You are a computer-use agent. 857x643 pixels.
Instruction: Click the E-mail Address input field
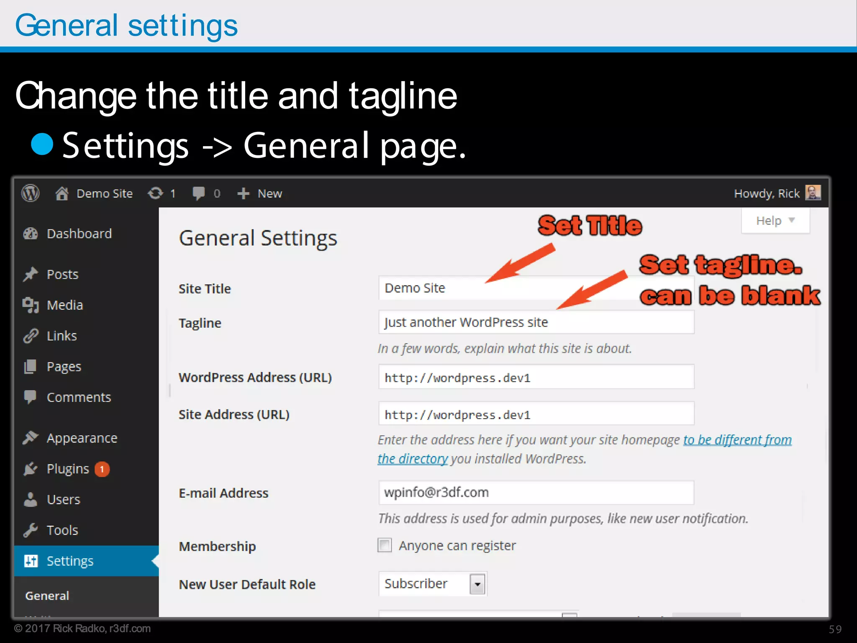point(536,493)
